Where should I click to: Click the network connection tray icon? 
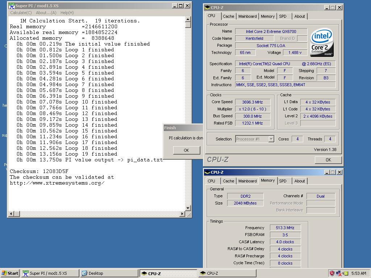(x=339, y=274)
